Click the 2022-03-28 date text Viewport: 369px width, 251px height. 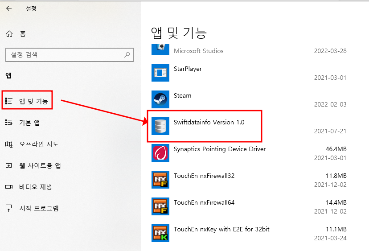(330, 51)
